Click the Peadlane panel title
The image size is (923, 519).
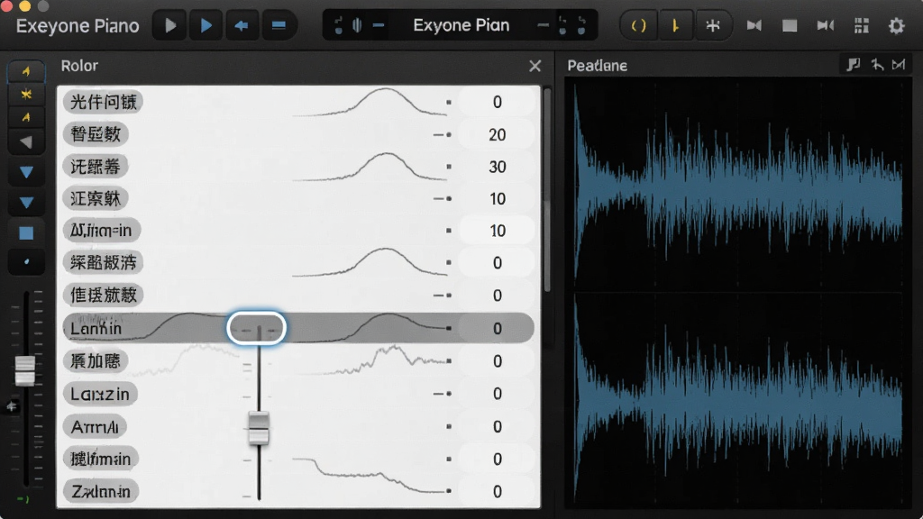point(597,65)
